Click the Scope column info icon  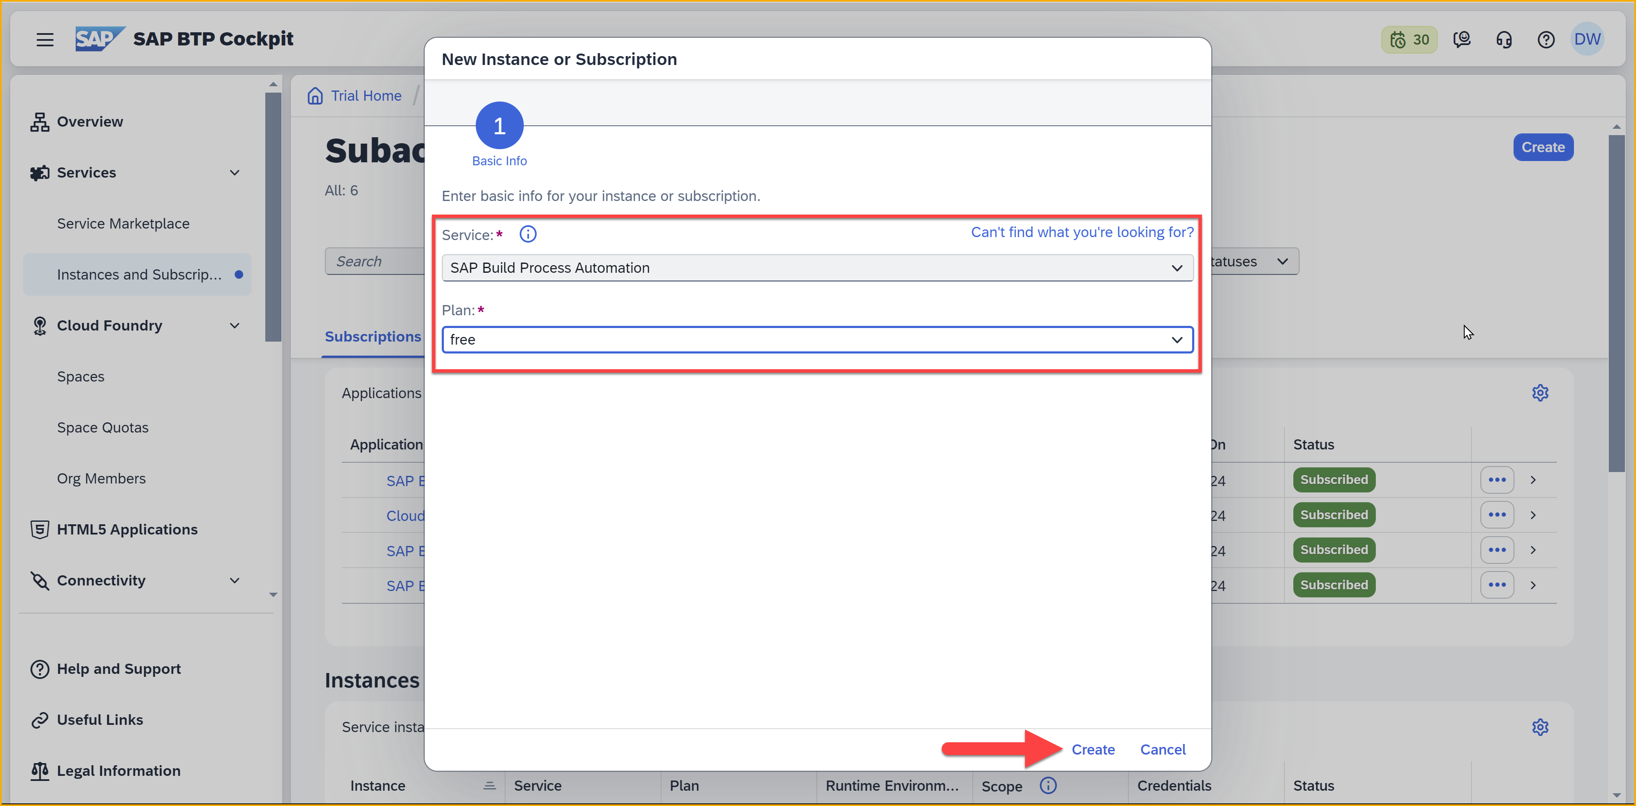pos(1048,786)
